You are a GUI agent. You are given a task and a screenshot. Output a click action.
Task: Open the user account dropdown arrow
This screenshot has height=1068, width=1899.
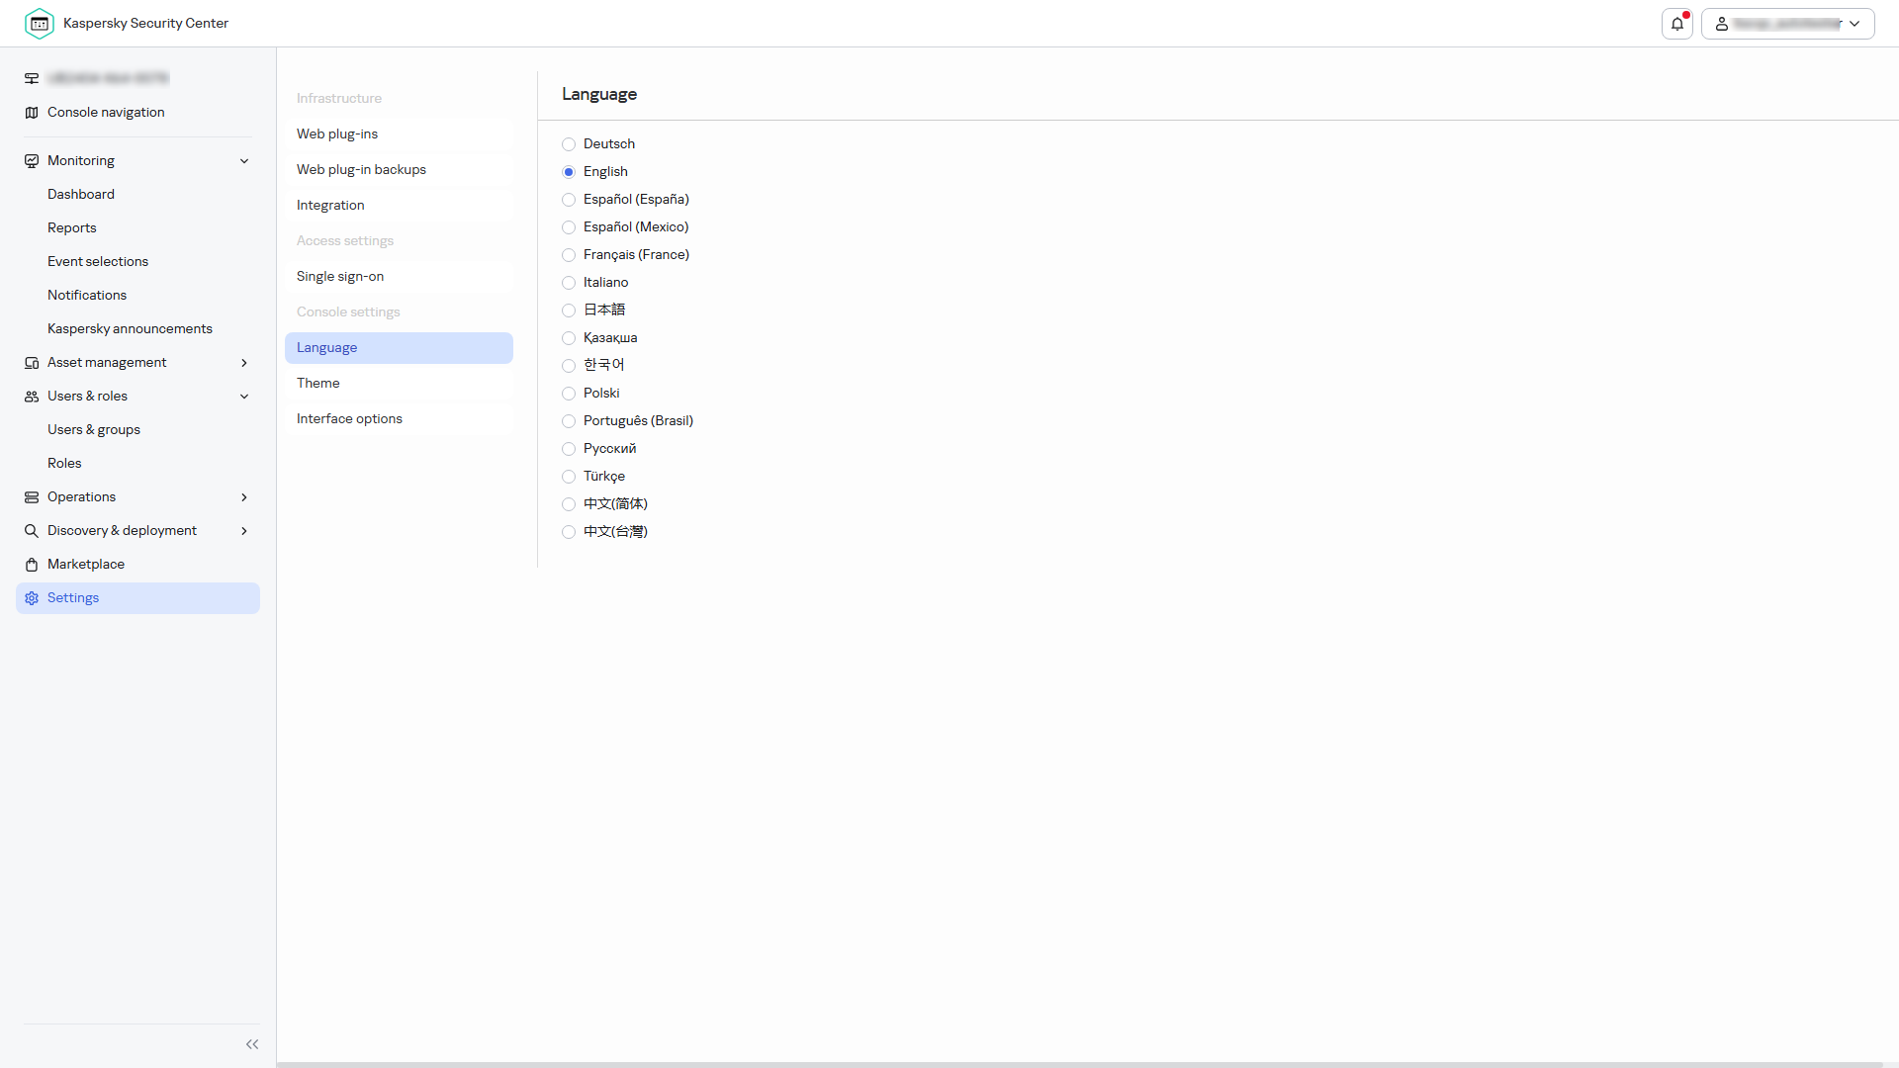coord(1854,24)
